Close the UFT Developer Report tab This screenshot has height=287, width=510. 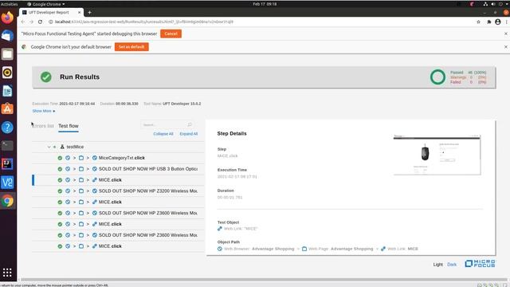point(79,13)
